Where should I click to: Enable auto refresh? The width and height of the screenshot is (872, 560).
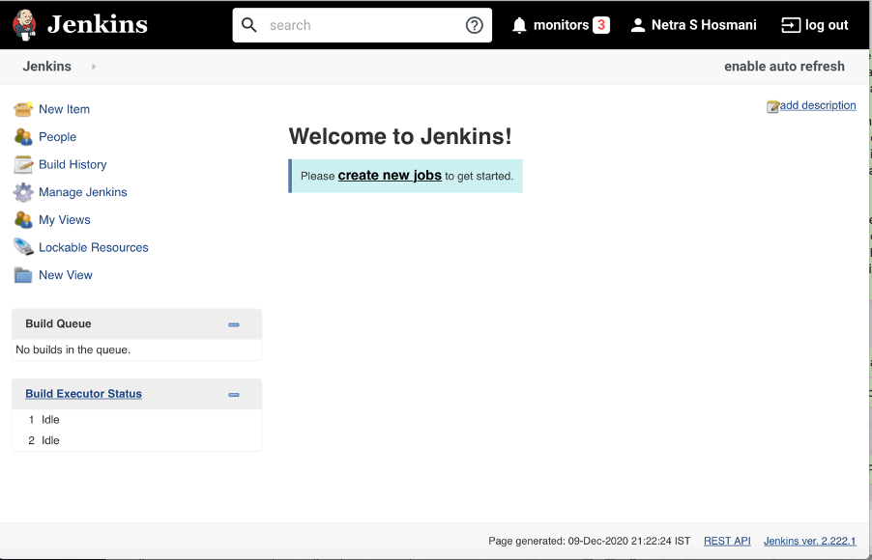click(784, 66)
